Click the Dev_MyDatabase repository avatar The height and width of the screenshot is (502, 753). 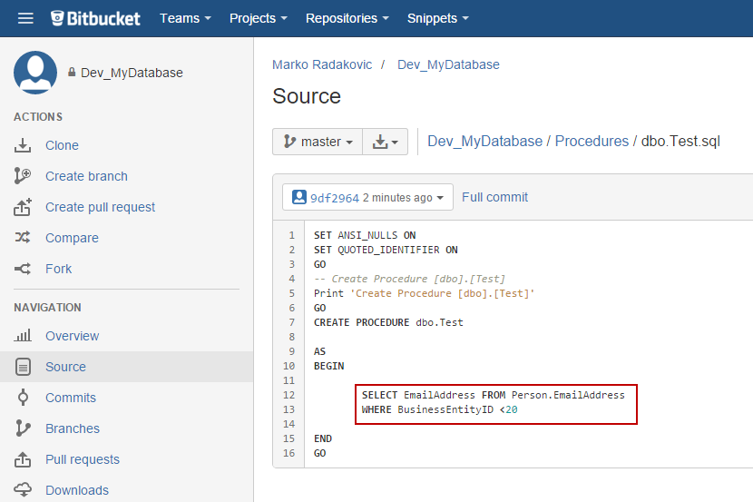pyautogui.click(x=35, y=73)
